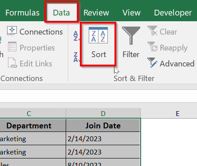This screenshot has height=166, width=197.
Task: Sort A to Z ascending icon
Action: click(76, 36)
